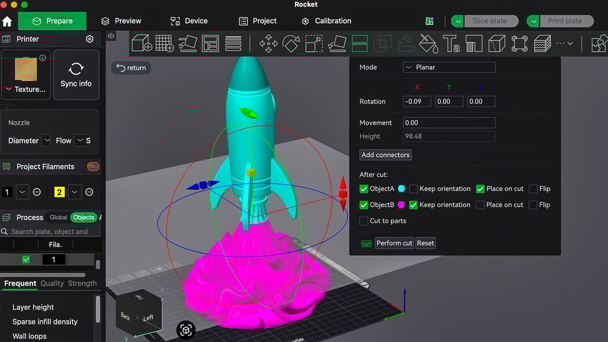
Task: Select the Move tool in the toolbar
Action: 268,43
